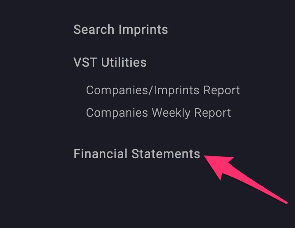The image size is (295, 228).
Task: Select Companies Weekly Report
Action: tap(158, 112)
